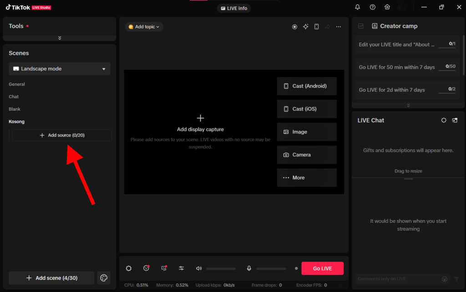The width and height of the screenshot is (466, 292).
Task: Select the General scene
Action: 17,84
